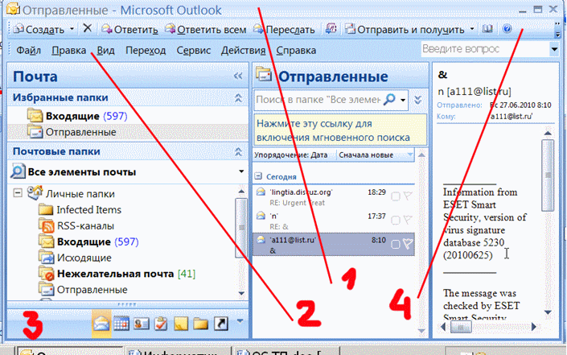Open the address book toolbar icon

pyautogui.click(x=488, y=29)
